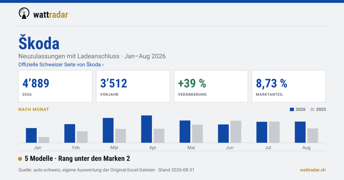The image size is (344, 180).
Task: Open the wattradar.ch footer link
Action: coord(313,170)
